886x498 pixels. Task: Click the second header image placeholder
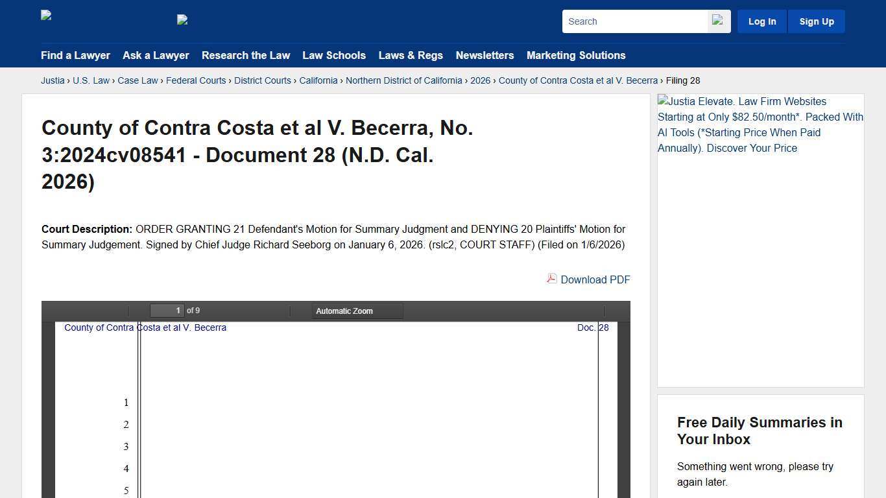[x=182, y=19]
